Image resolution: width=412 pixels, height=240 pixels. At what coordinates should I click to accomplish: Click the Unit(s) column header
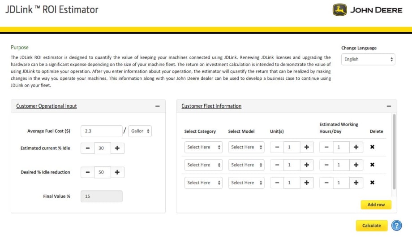pos(277,131)
